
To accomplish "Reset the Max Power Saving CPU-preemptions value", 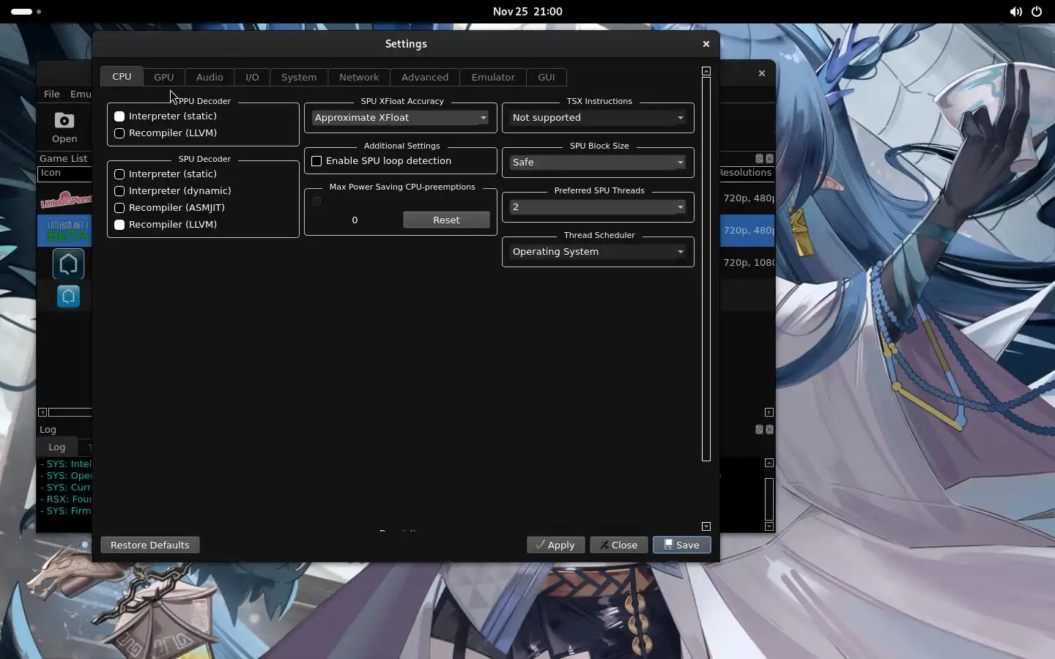I will 446,220.
